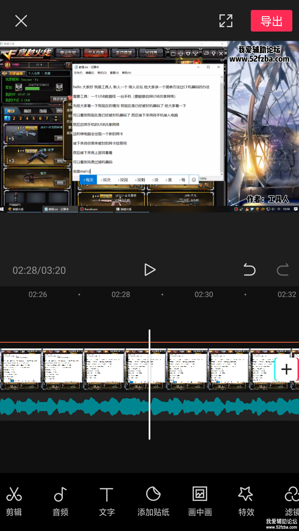Expand the preview to fullscreen
The width and height of the screenshot is (299, 531).
point(226,21)
